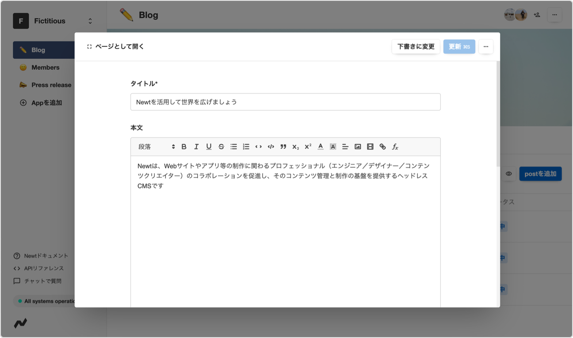
Task: Click the postを追加 button
Action: 540,174
